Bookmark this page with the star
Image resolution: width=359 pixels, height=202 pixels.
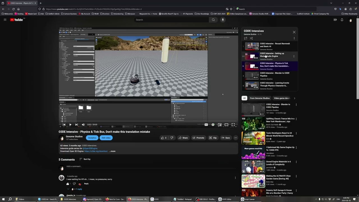[x=231, y=9]
